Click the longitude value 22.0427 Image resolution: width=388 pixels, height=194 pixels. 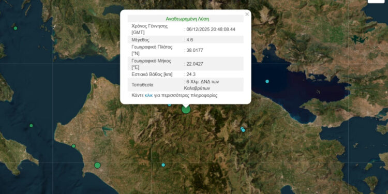click(x=195, y=64)
